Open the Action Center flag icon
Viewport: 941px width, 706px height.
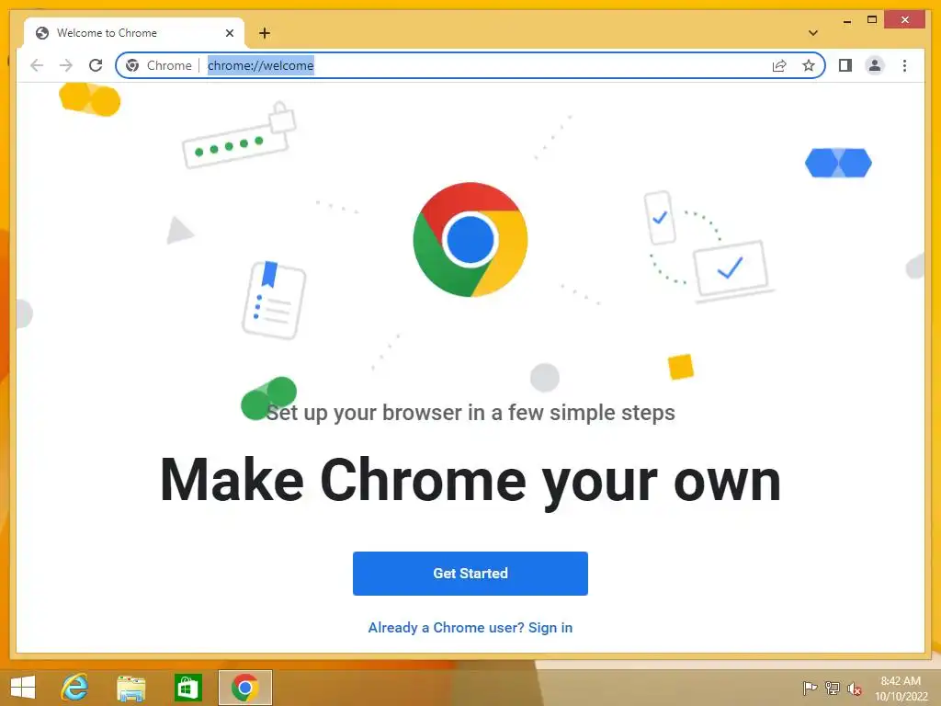tap(810, 688)
